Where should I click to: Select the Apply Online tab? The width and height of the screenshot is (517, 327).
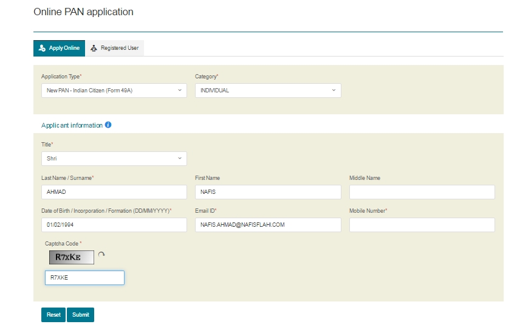click(59, 48)
